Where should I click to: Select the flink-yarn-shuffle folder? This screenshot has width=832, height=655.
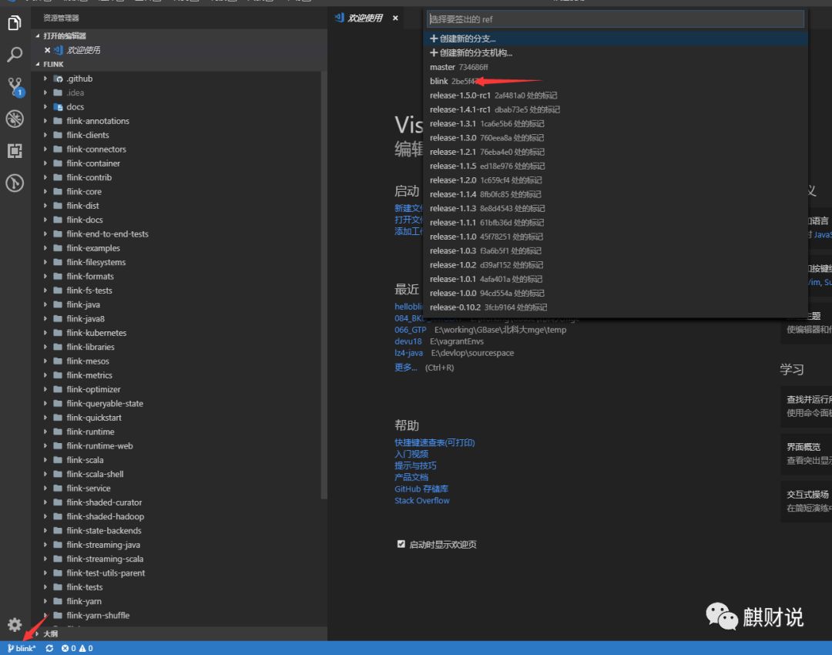(98, 615)
